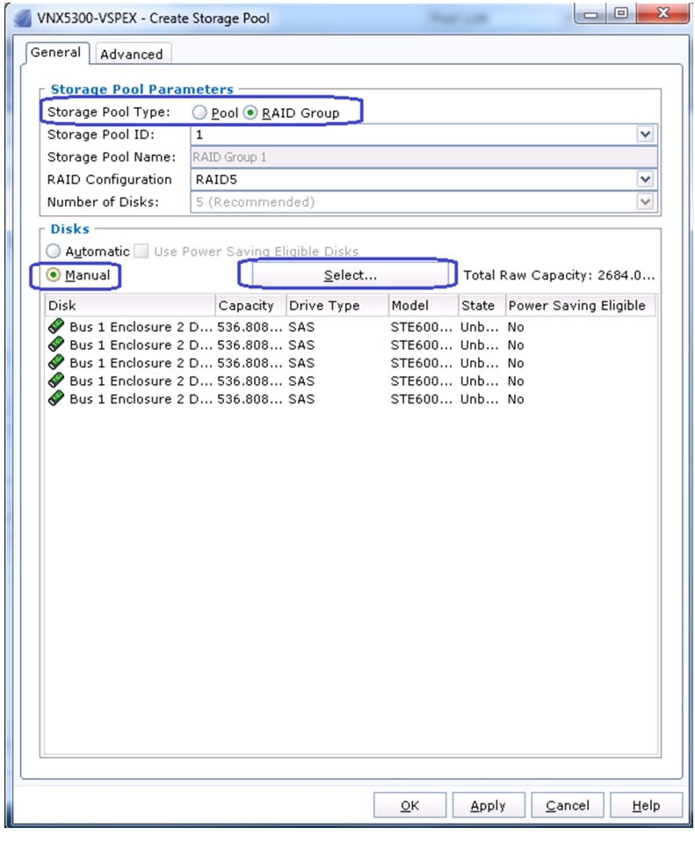
Task: Click the Apply button
Action: pyautogui.click(x=489, y=805)
